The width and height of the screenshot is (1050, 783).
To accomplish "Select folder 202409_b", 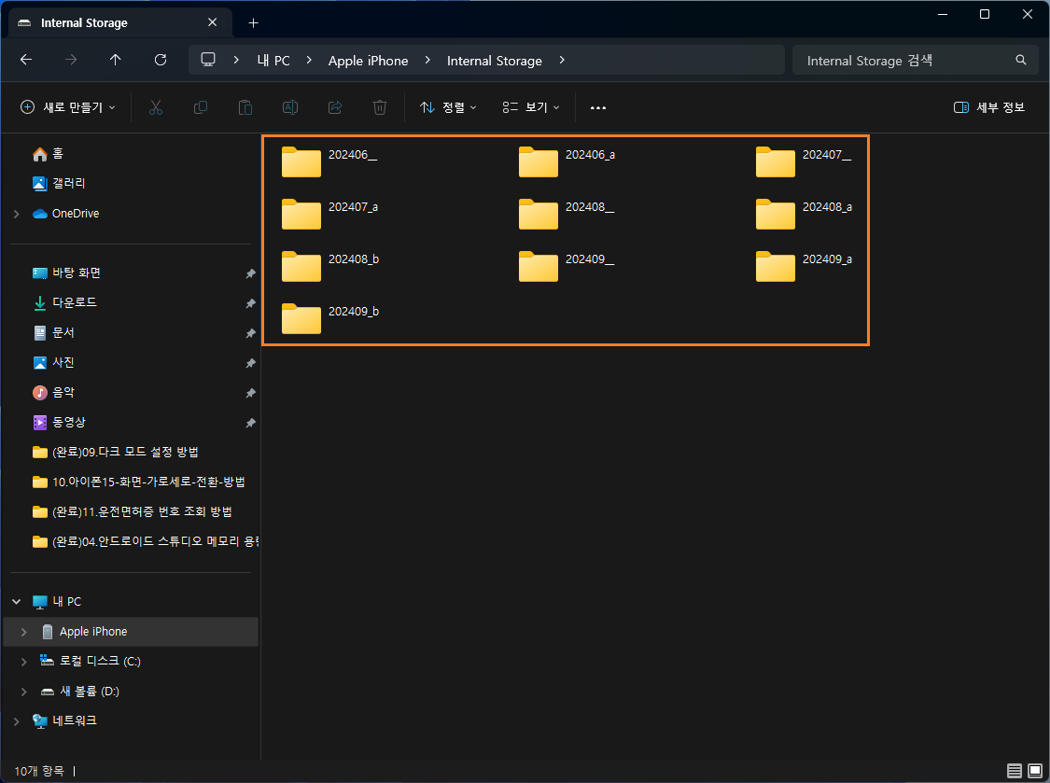I will (x=330, y=318).
